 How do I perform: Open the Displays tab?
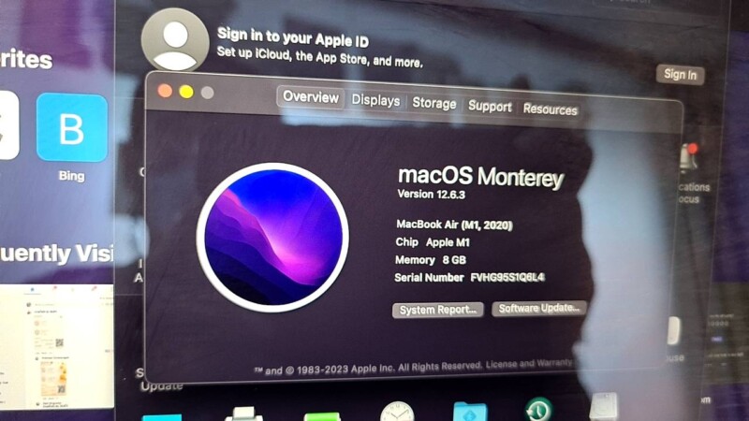tap(375, 101)
